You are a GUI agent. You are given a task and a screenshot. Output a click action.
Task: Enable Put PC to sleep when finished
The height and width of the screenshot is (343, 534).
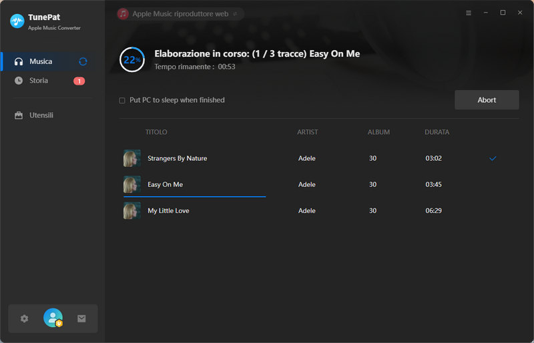click(x=122, y=100)
